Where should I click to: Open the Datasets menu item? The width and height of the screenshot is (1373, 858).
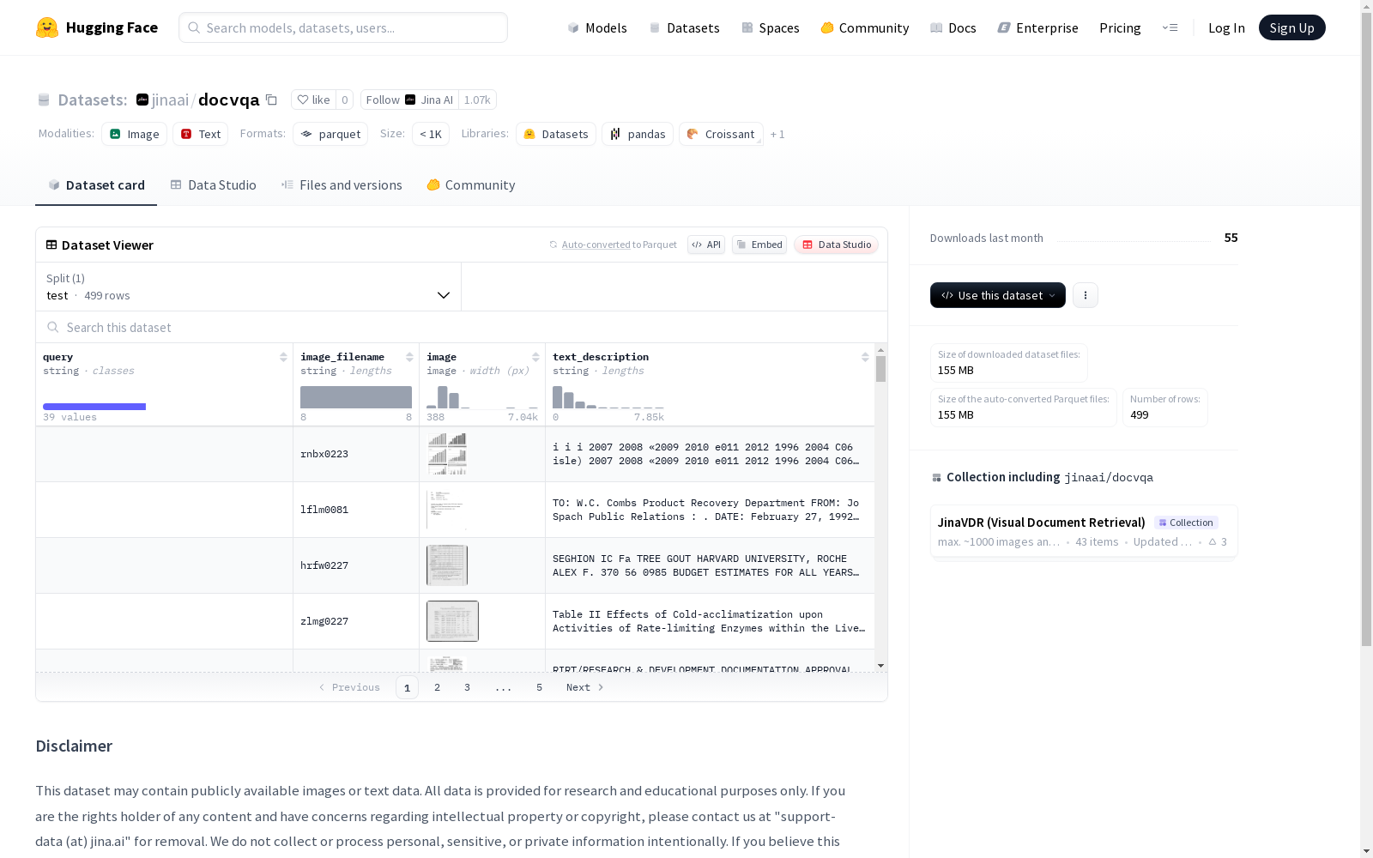(x=684, y=27)
